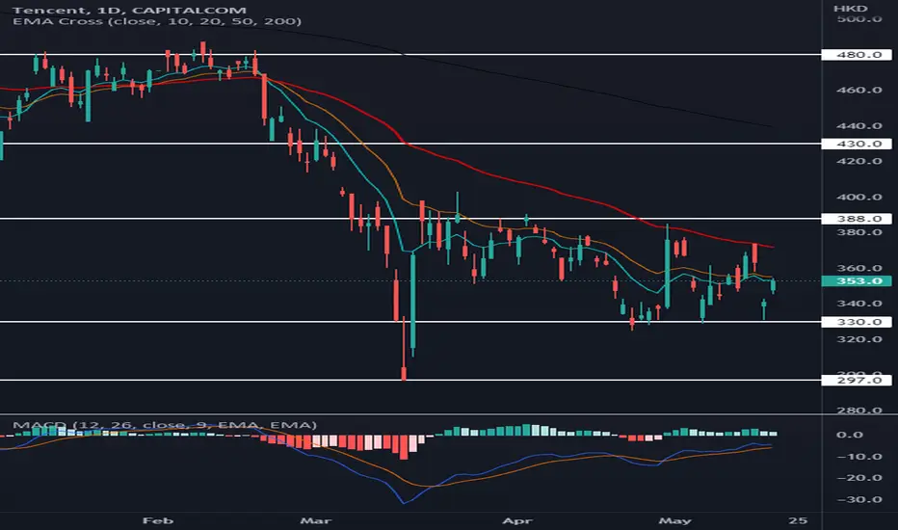Click the 440.0 price scale value
898x530 pixels.
(x=859, y=125)
